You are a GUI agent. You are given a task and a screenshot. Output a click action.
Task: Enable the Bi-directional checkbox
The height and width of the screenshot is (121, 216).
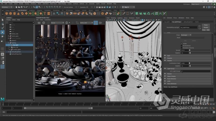click(x=182, y=46)
